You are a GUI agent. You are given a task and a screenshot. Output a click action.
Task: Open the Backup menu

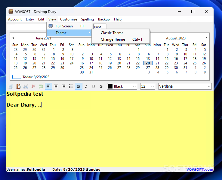coord(104,19)
